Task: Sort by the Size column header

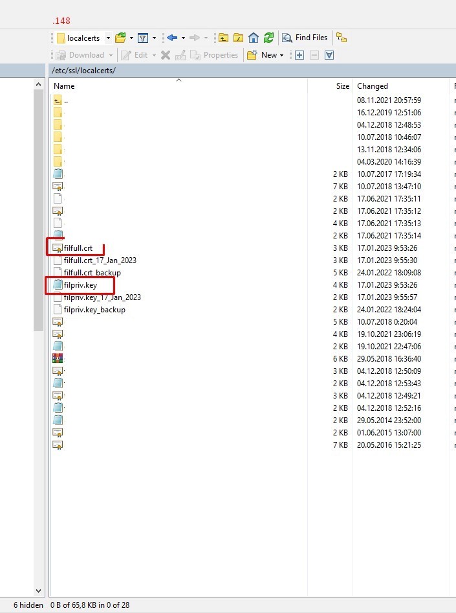Action: point(331,86)
